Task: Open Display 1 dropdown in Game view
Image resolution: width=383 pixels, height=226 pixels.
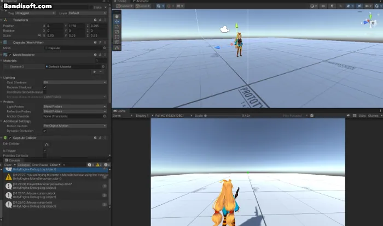Action: [144, 116]
